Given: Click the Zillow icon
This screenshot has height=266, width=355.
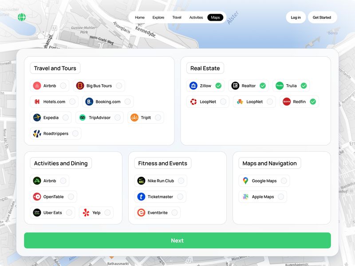Looking at the screenshot, I should pos(193,86).
